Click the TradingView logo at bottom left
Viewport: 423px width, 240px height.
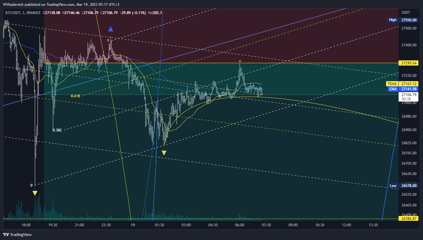pos(17,235)
